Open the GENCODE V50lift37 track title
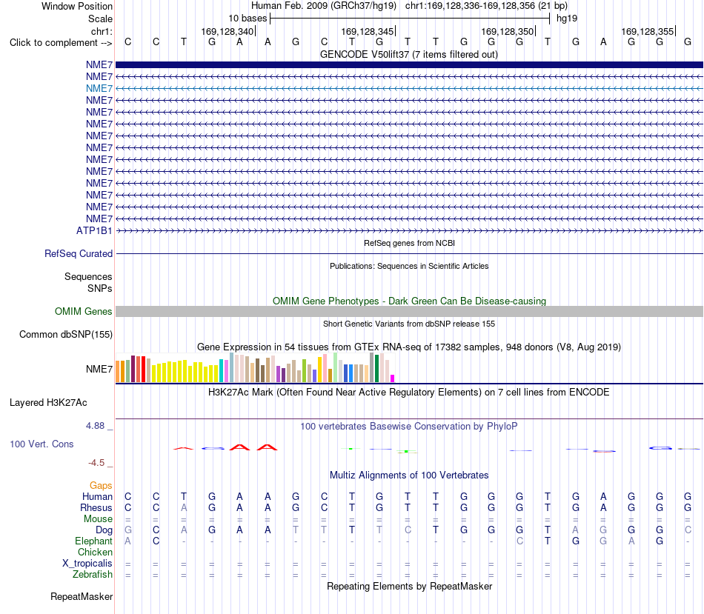Image resolution: width=704 pixels, height=614 pixels. (x=409, y=54)
